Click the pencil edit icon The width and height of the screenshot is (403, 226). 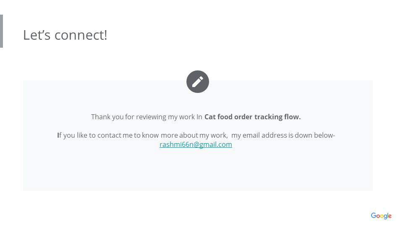198,82
